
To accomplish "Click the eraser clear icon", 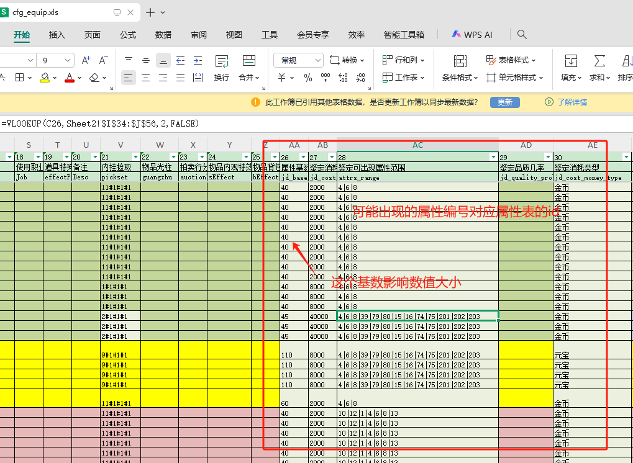I will pos(94,78).
